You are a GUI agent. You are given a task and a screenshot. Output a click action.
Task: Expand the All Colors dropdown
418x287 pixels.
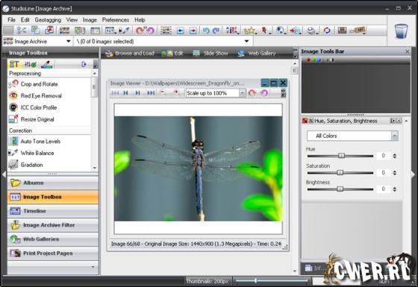(395, 136)
